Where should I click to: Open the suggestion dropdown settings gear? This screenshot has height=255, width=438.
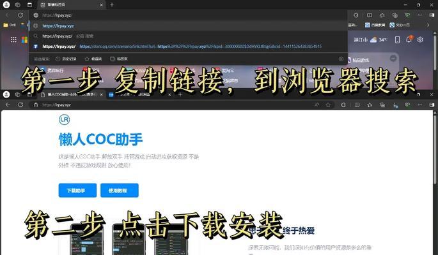(x=341, y=59)
